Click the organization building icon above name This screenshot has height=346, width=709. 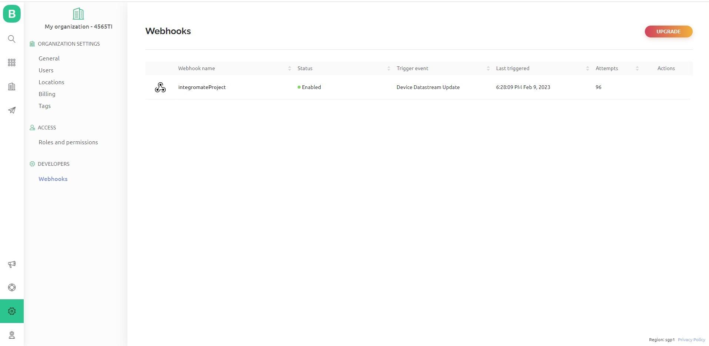coord(78,14)
